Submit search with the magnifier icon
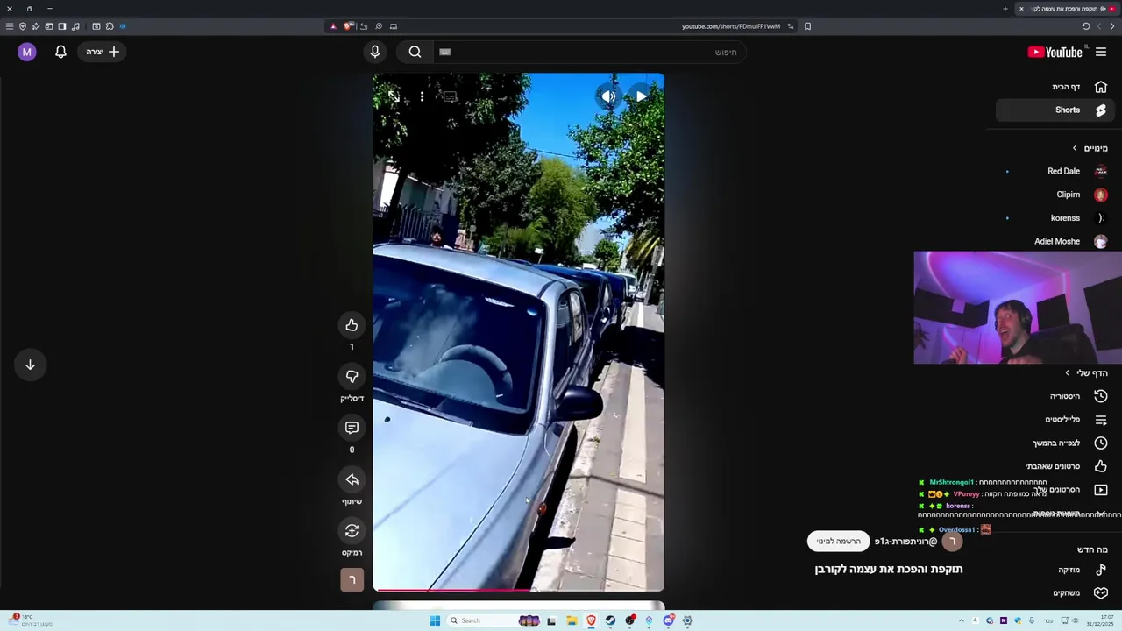The height and width of the screenshot is (631, 1122). [x=415, y=52]
